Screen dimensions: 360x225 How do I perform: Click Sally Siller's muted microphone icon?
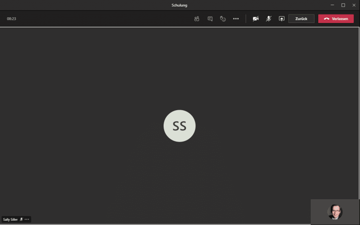(x=22, y=219)
